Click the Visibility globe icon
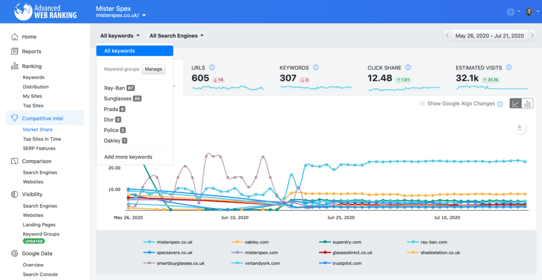 14,194
